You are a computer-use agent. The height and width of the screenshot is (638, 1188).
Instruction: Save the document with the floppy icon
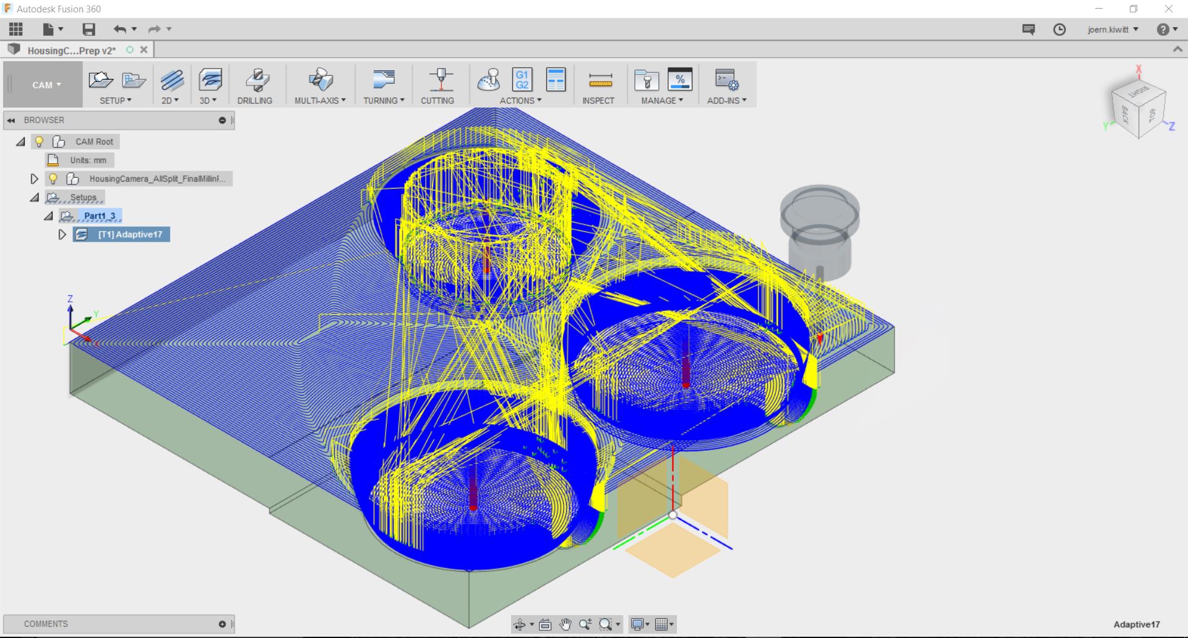click(x=89, y=29)
